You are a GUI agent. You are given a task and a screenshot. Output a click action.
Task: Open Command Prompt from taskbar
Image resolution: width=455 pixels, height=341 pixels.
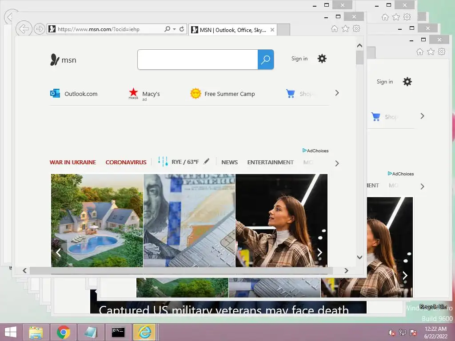coord(118,332)
